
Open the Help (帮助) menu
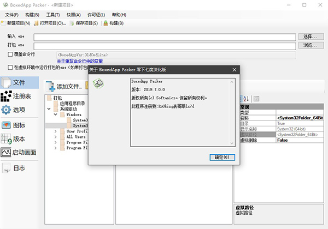pyautogui.click(x=119, y=15)
